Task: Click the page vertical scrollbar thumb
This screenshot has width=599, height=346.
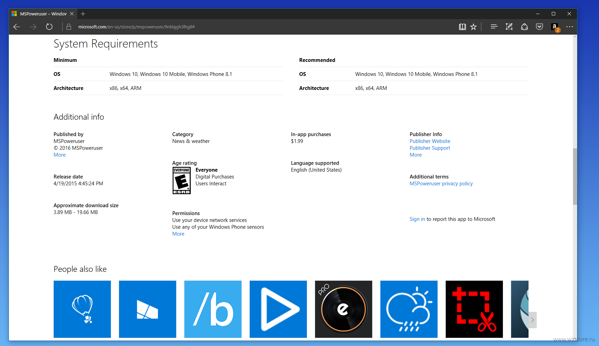Action: [x=575, y=176]
